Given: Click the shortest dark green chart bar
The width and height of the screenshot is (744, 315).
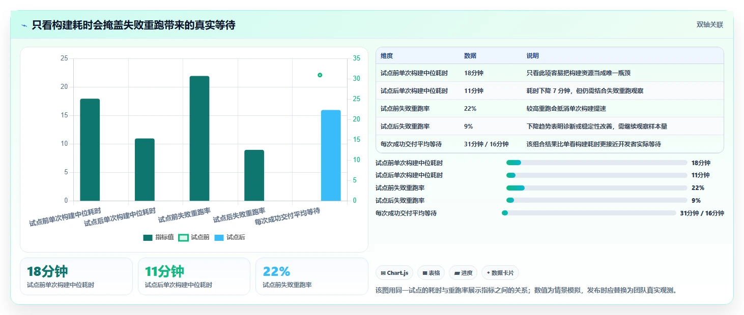Looking at the screenshot, I should click(254, 175).
